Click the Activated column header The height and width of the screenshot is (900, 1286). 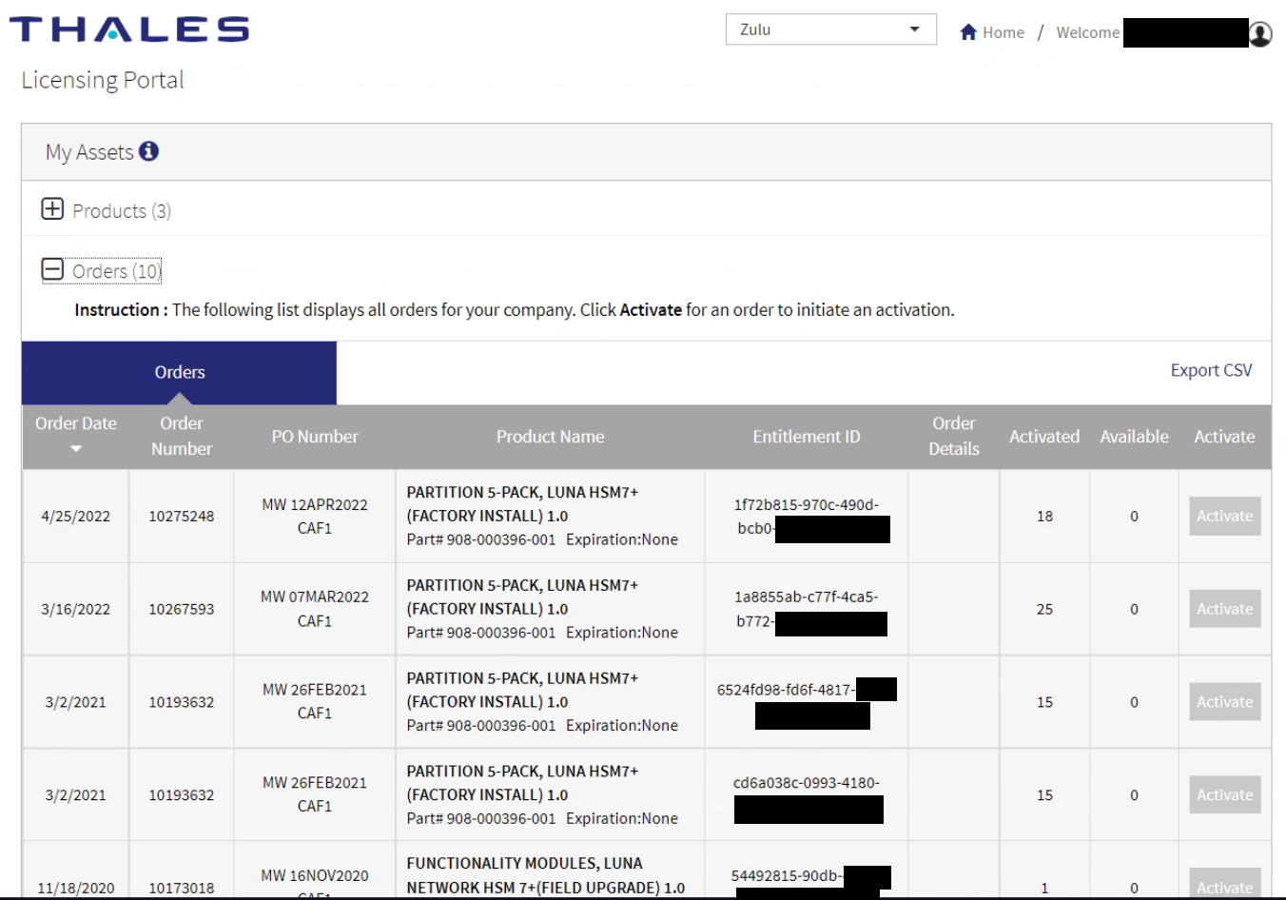(1044, 437)
